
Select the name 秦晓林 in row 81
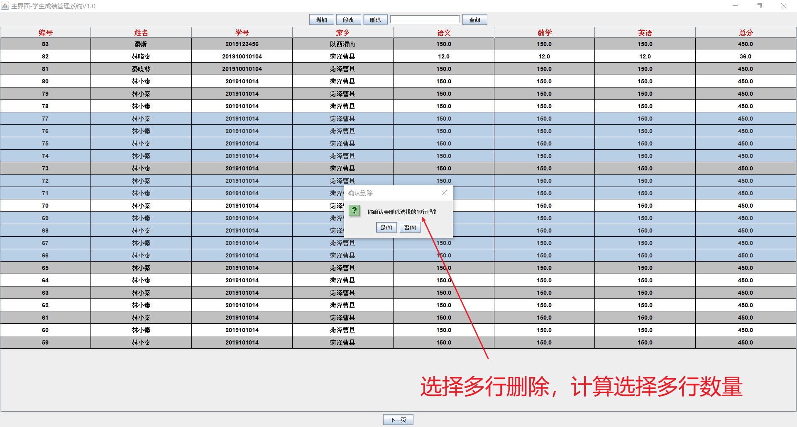[x=141, y=69]
